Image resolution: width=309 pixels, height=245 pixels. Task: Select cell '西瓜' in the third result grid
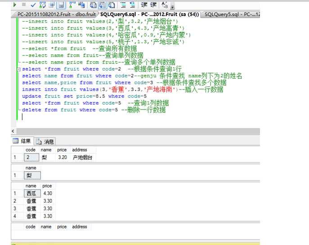coord(32,193)
